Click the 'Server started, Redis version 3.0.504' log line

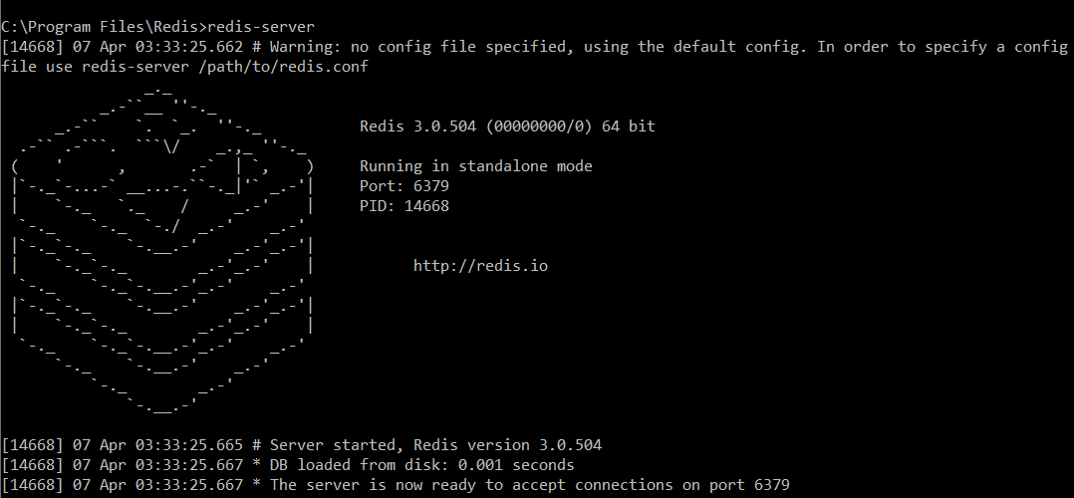click(x=435, y=445)
